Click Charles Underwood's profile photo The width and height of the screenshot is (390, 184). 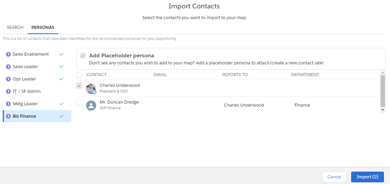tap(91, 89)
